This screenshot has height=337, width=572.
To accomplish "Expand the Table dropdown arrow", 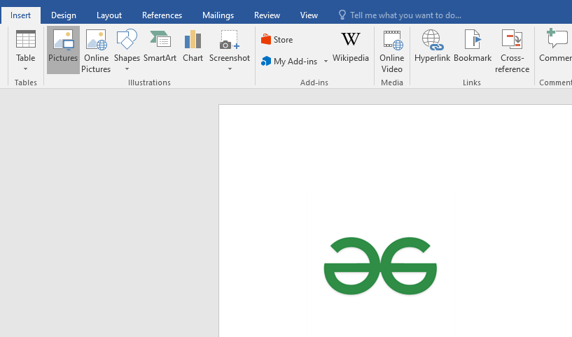I will [25, 69].
